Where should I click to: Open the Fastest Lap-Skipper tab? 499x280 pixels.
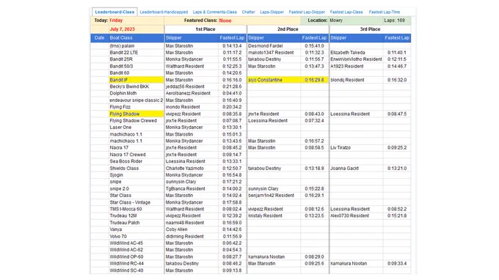pos(307,12)
